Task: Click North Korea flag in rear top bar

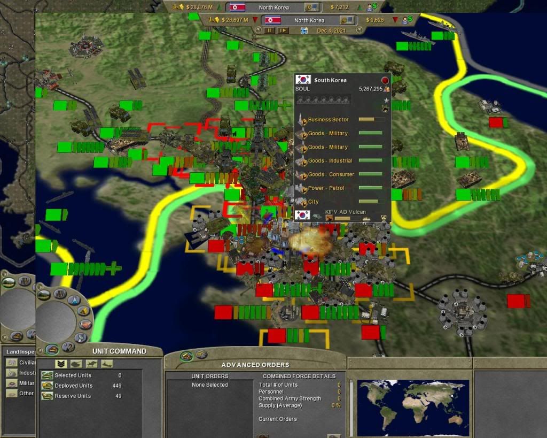Action: pyautogui.click(x=237, y=7)
